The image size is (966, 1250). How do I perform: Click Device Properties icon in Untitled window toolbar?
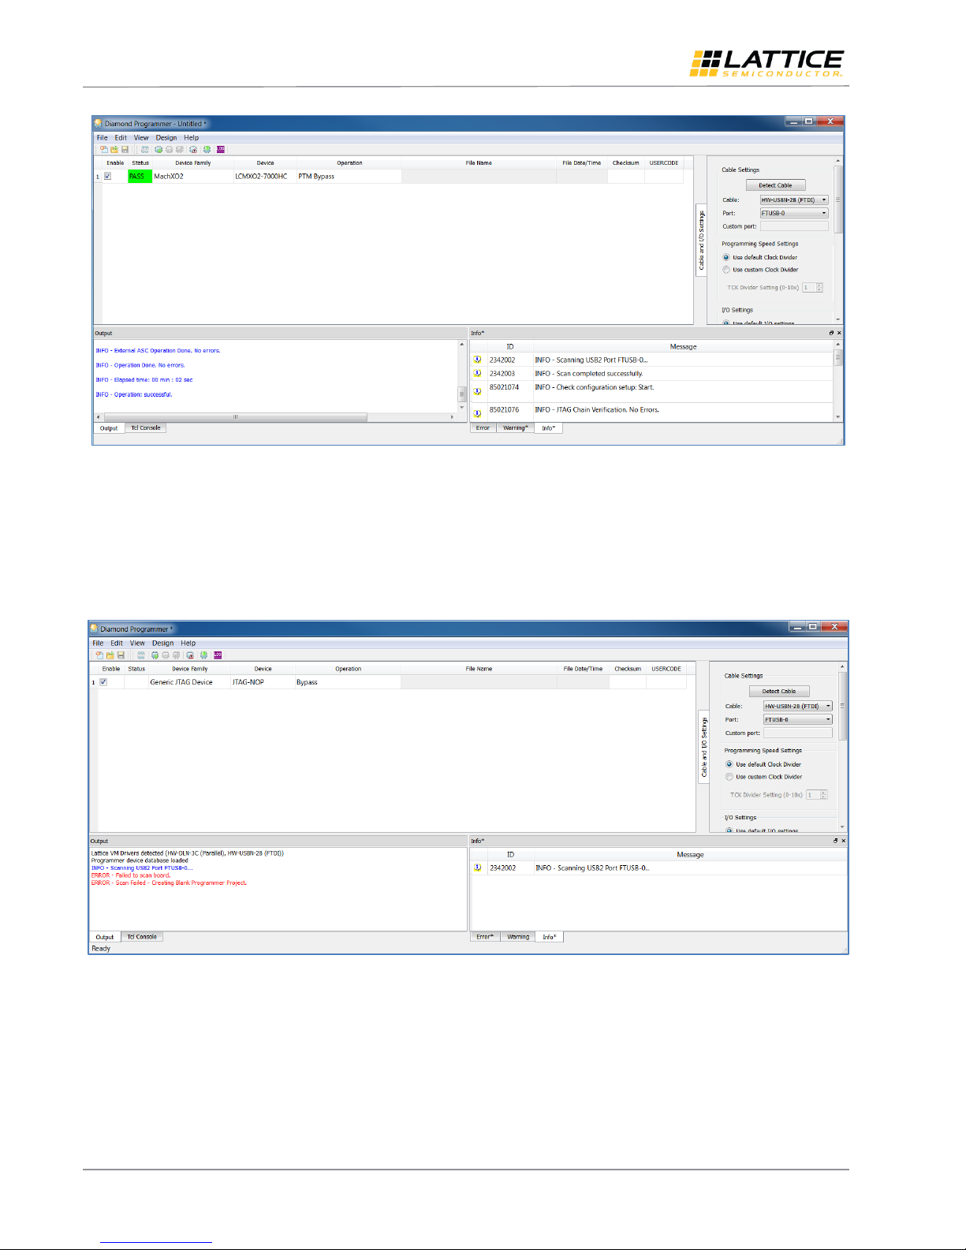pos(180,149)
